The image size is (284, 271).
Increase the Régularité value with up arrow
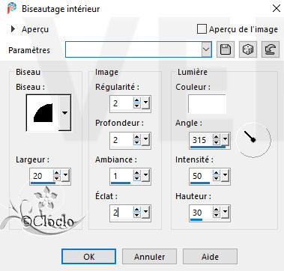pyautogui.click(x=137, y=100)
